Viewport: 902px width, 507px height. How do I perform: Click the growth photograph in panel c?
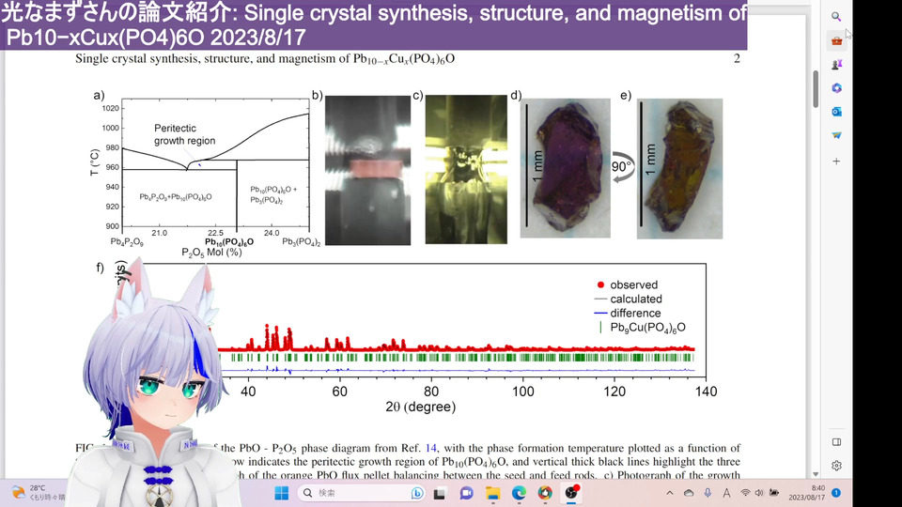coord(466,170)
